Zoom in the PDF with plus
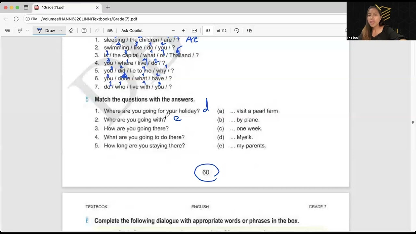This screenshot has height=234, width=416. coord(184,31)
